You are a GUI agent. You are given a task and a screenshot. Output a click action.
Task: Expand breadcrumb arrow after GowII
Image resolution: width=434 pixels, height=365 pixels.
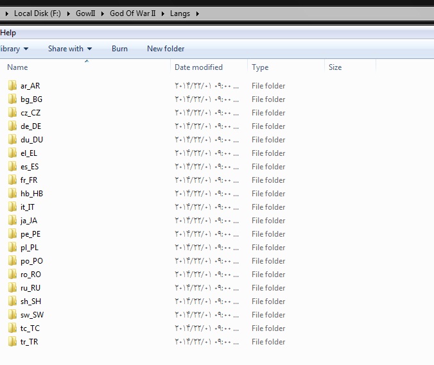point(103,13)
